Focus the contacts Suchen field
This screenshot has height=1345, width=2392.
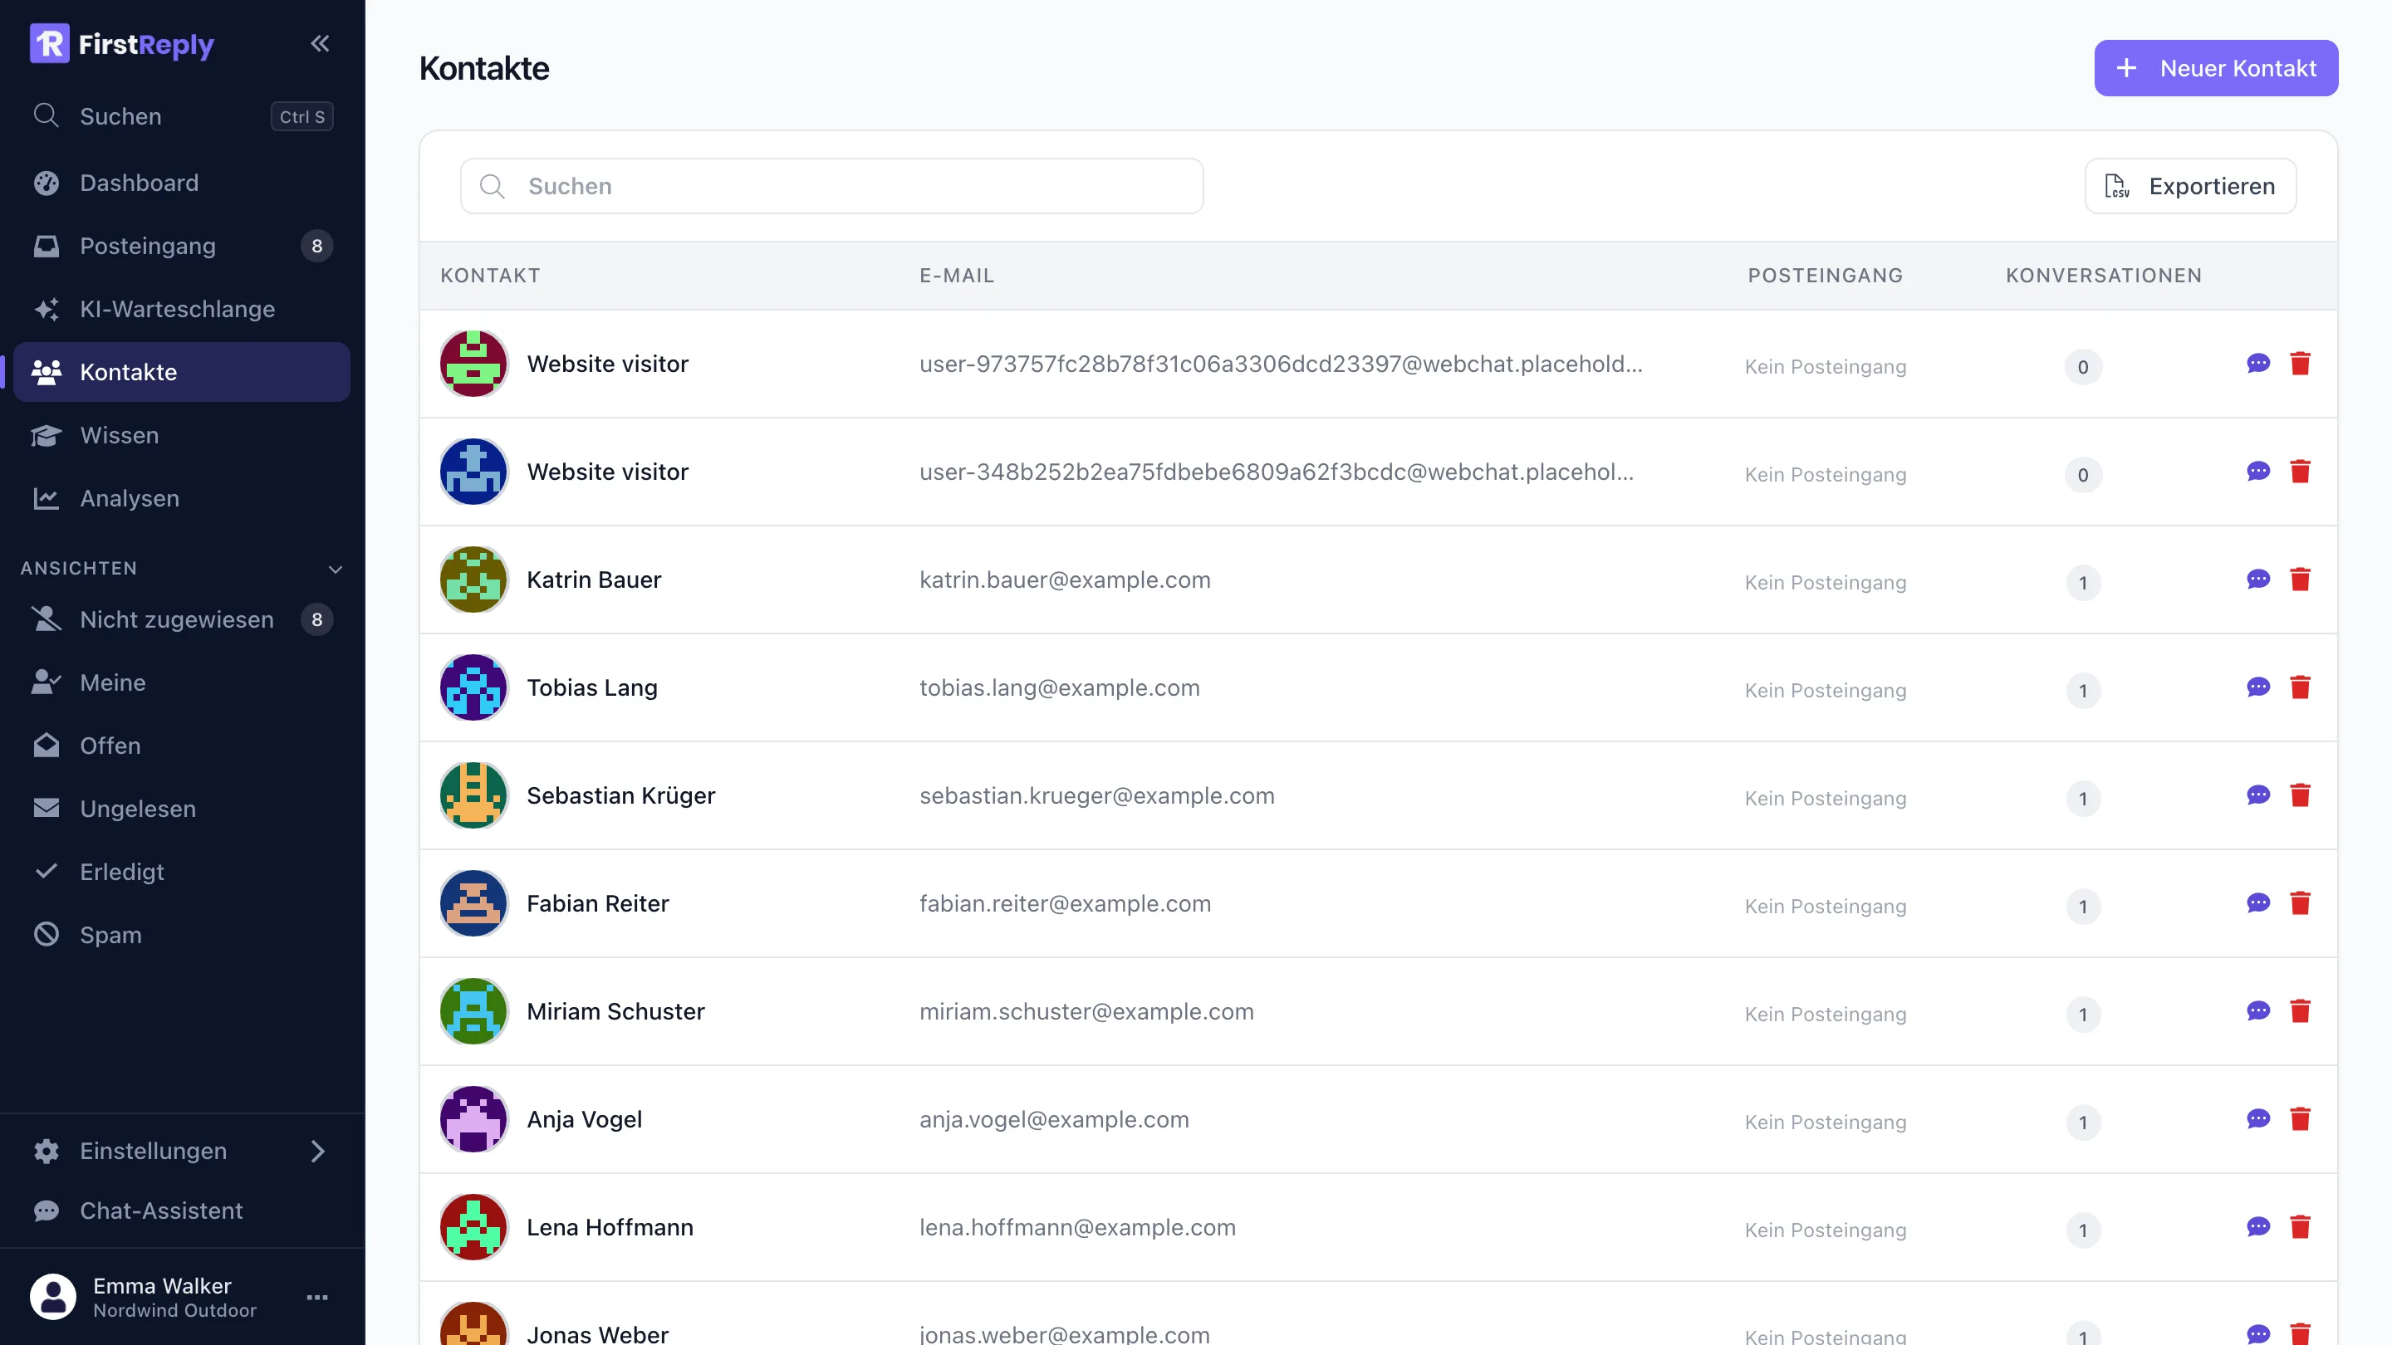coord(831,186)
